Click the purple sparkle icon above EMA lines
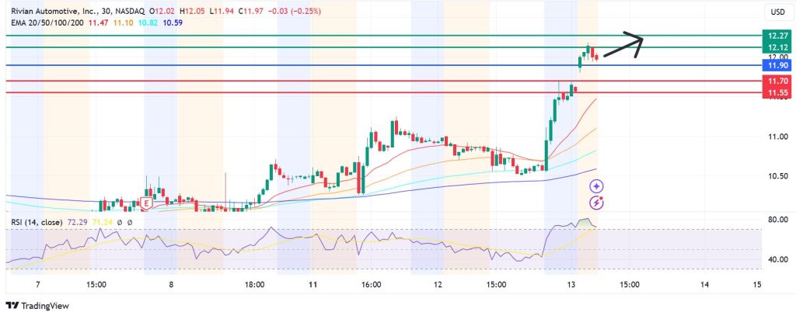This screenshot has height=312, width=796. point(596,186)
